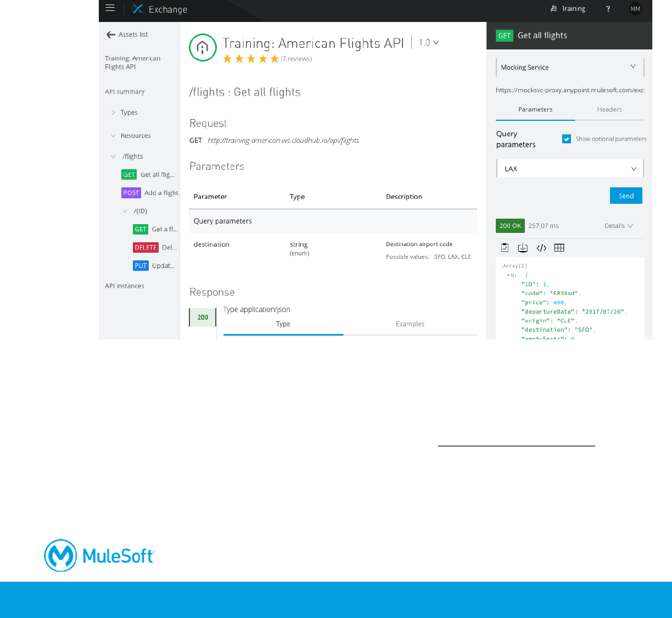Copy response to clipboard icon
The image size is (672, 618).
pos(505,248)
